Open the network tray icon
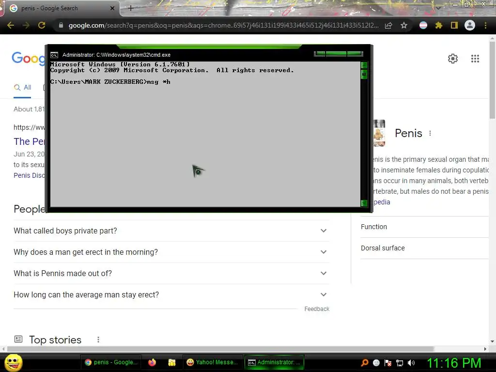 click(x=400, y=363)
